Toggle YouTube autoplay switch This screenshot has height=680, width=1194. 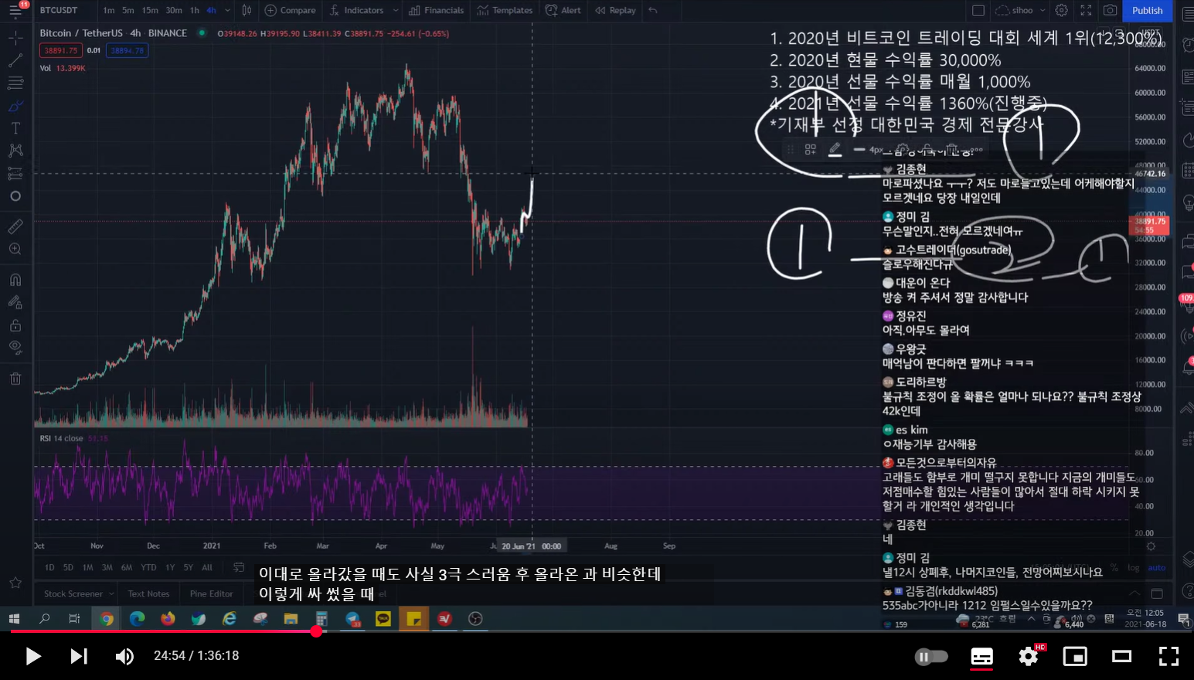[x=931, y=656]
